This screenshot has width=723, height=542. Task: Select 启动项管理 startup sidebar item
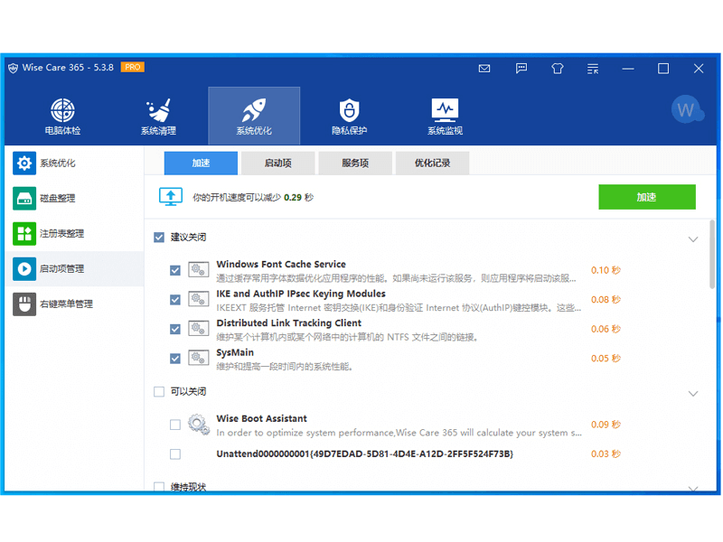74,268
